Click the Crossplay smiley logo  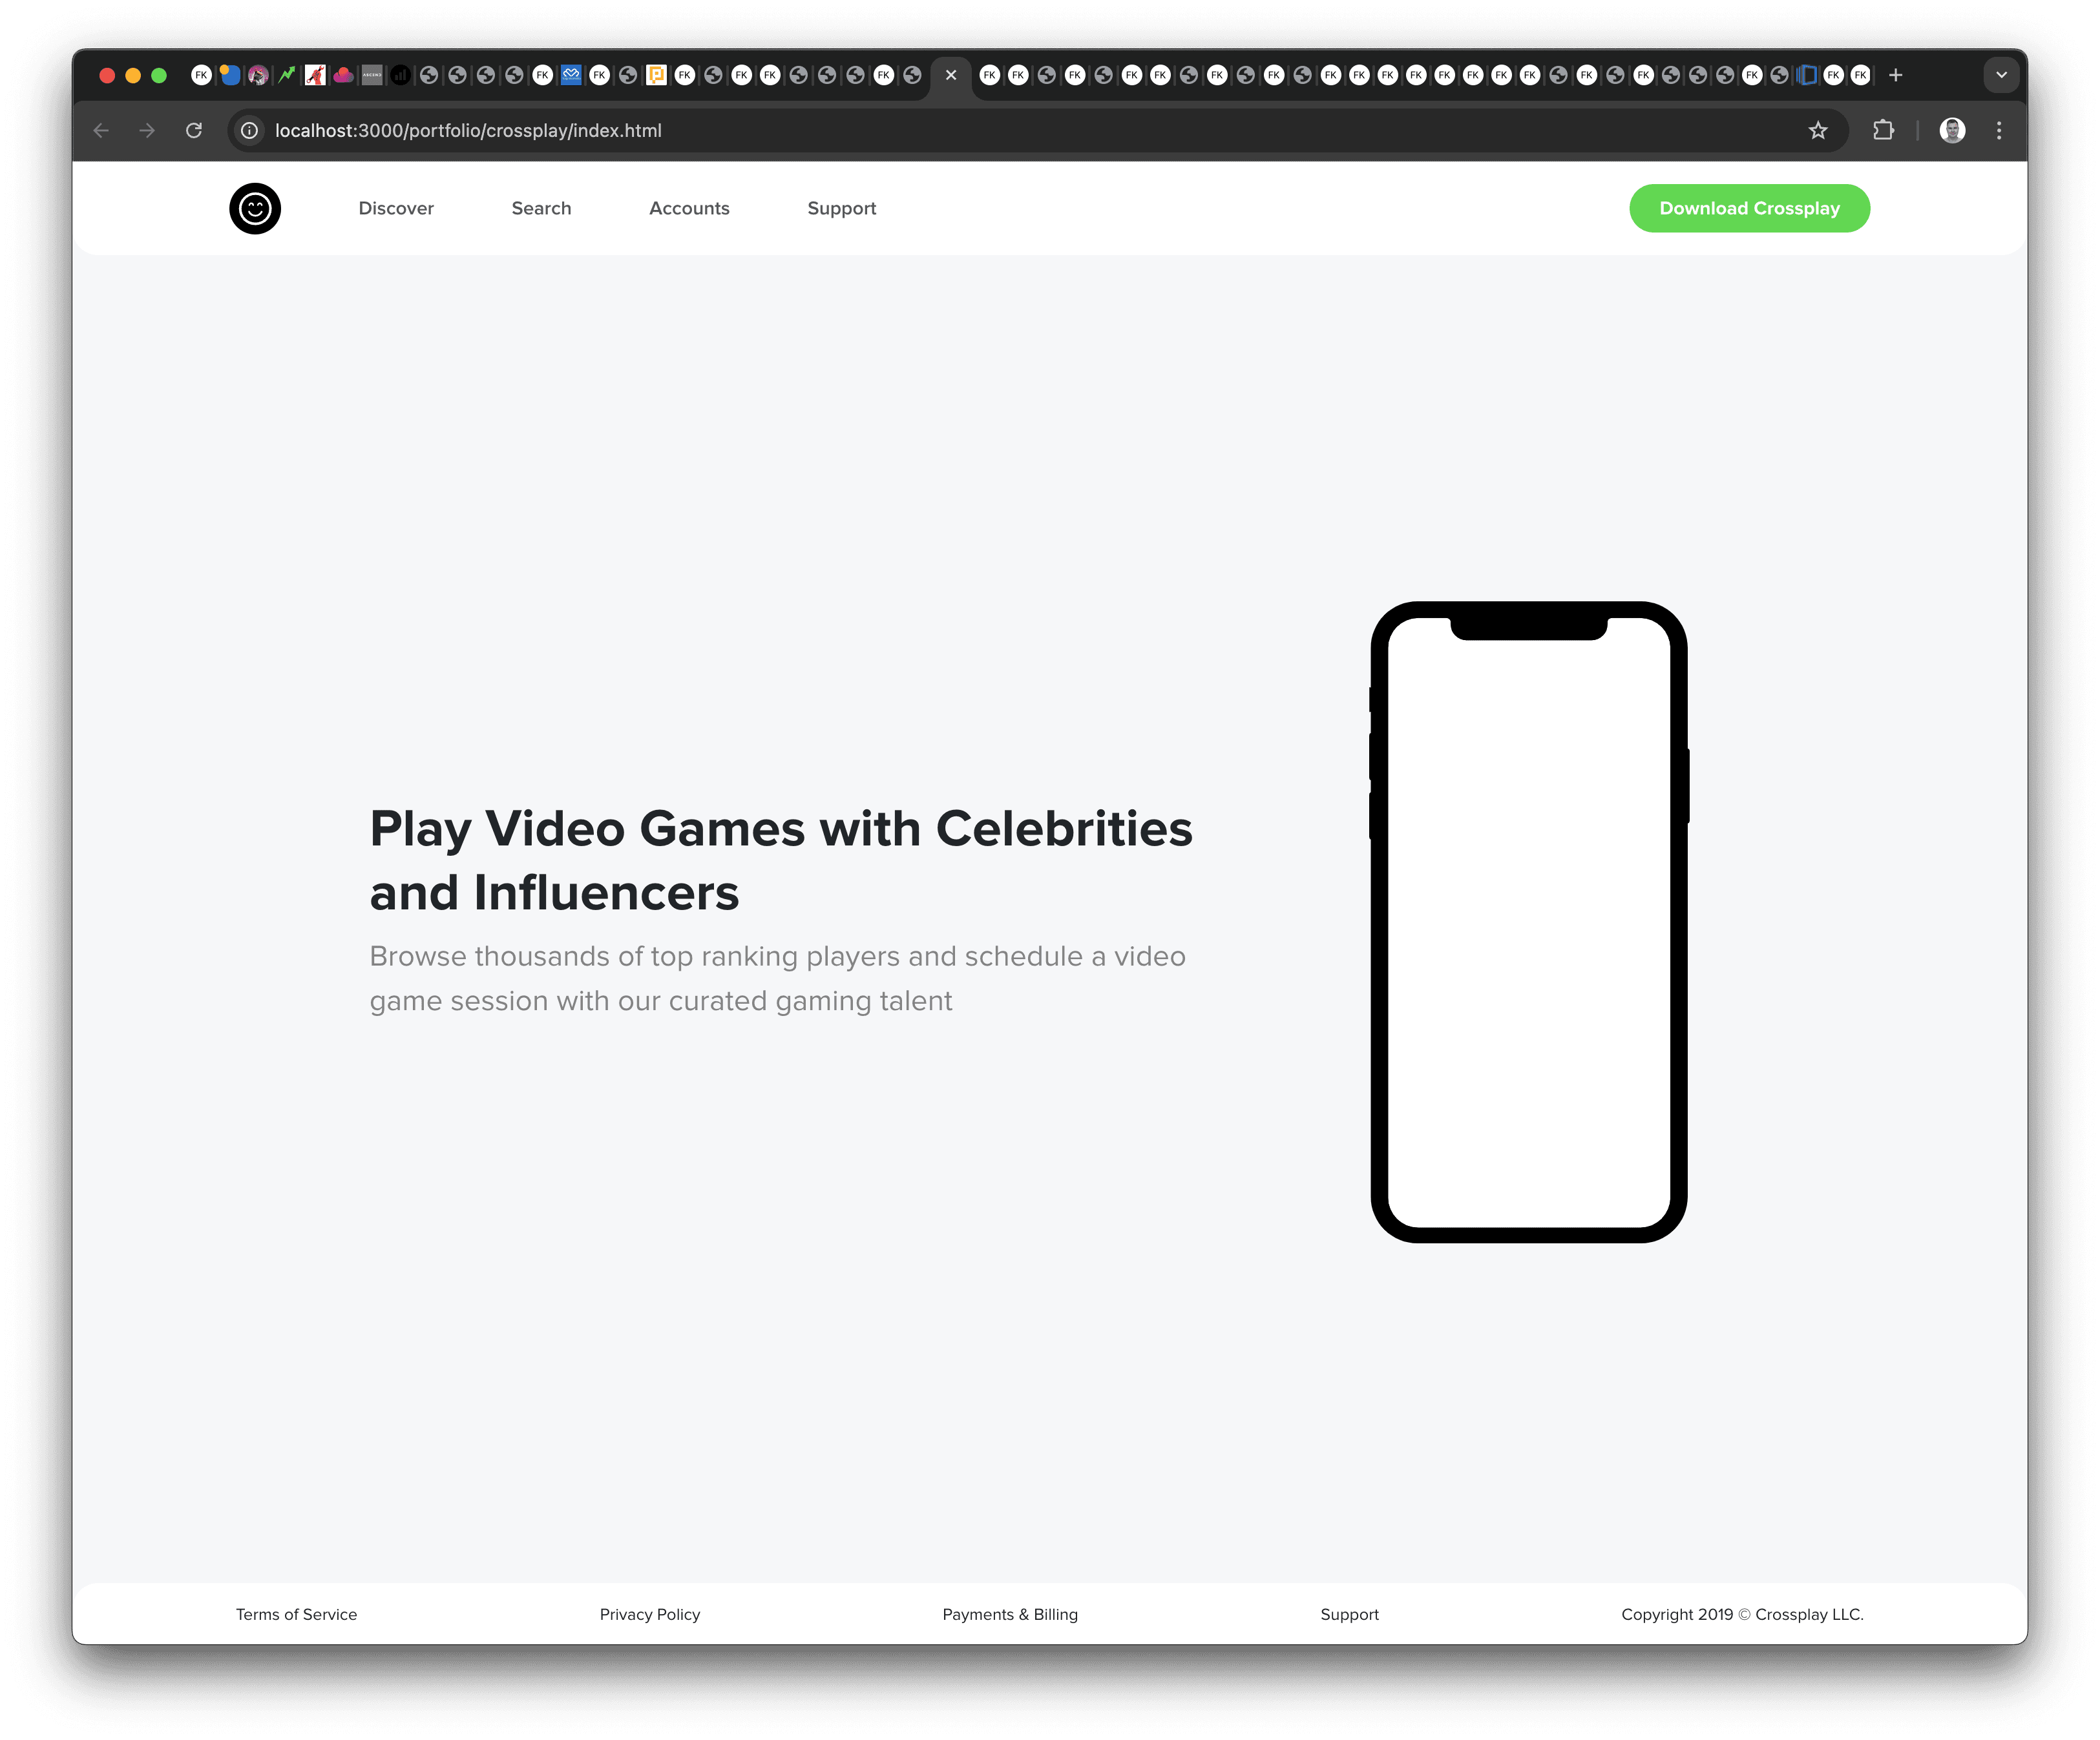coord(255,209)
